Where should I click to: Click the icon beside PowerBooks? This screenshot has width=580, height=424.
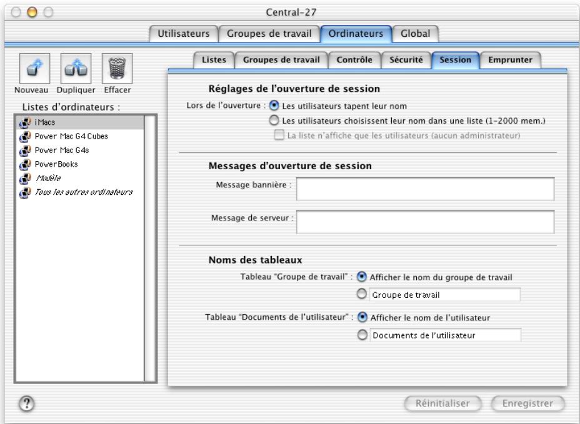(25, 164)
